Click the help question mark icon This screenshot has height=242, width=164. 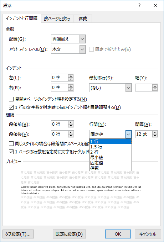coord(139,6)
